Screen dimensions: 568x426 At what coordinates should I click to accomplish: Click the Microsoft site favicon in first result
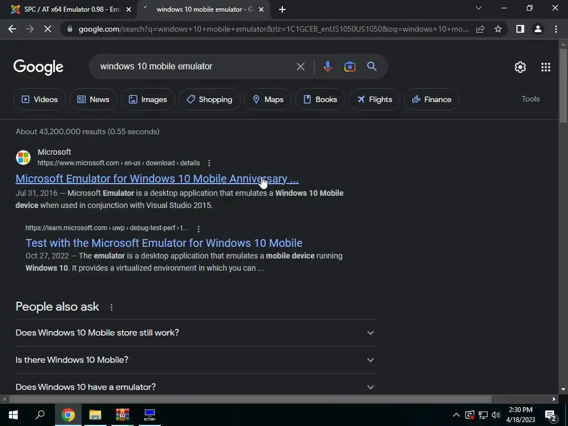point(23,158)
